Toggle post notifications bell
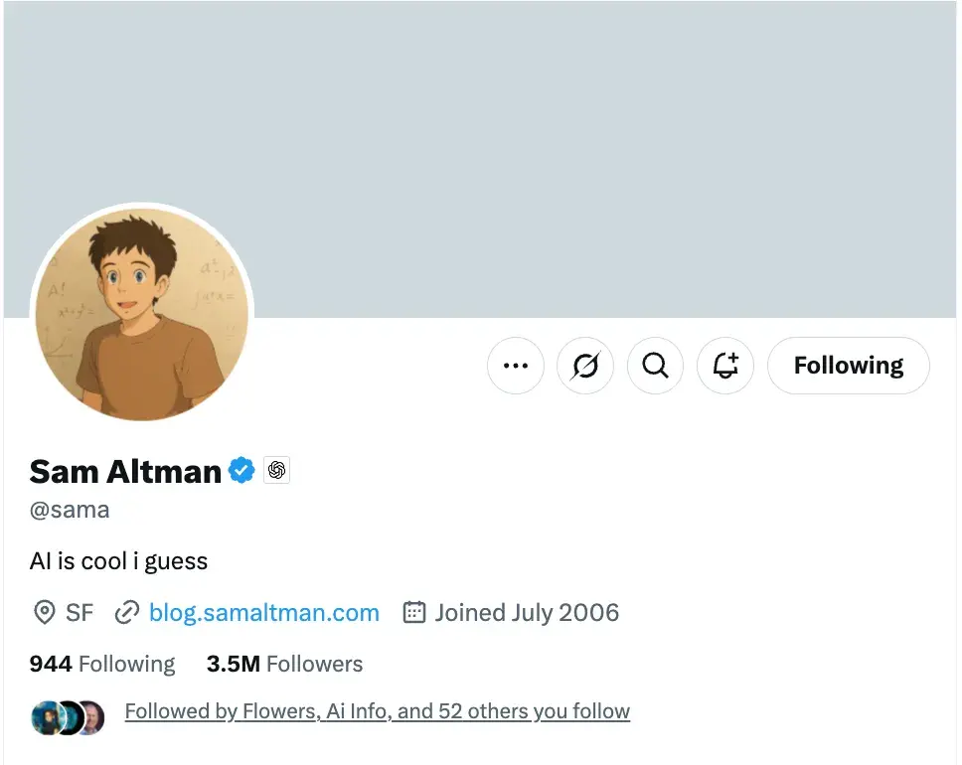Image resolution: width=962 pixels, height=765 pixels. pyautogui.click(x=725, y=366)
